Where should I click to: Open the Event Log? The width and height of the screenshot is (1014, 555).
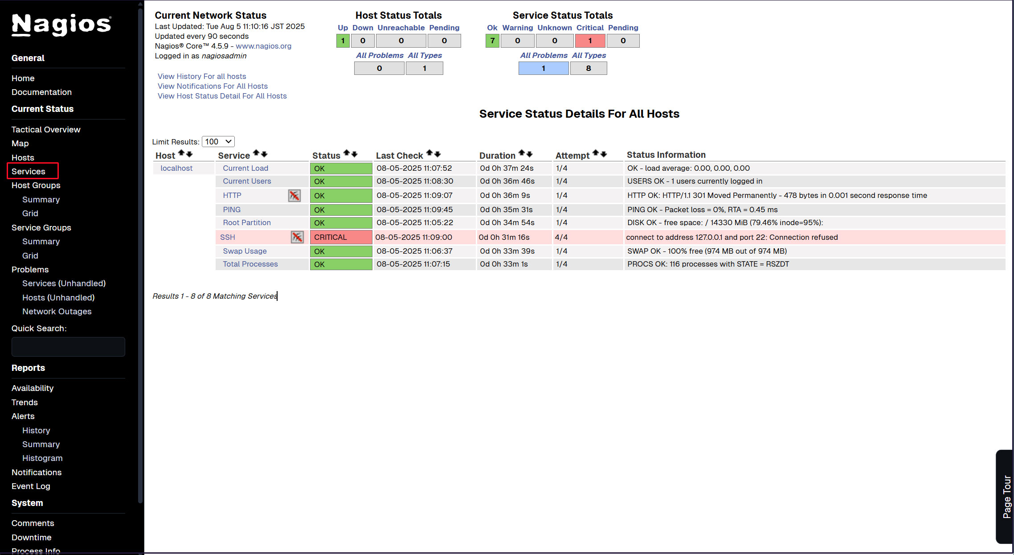[31, 486]
